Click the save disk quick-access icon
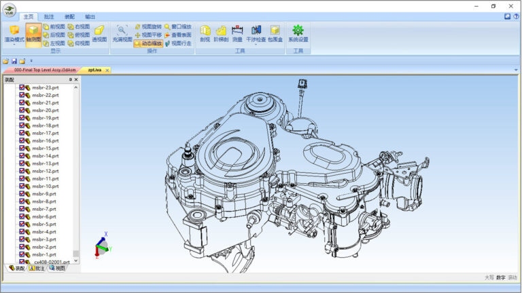522x293 pixels. 14,61
